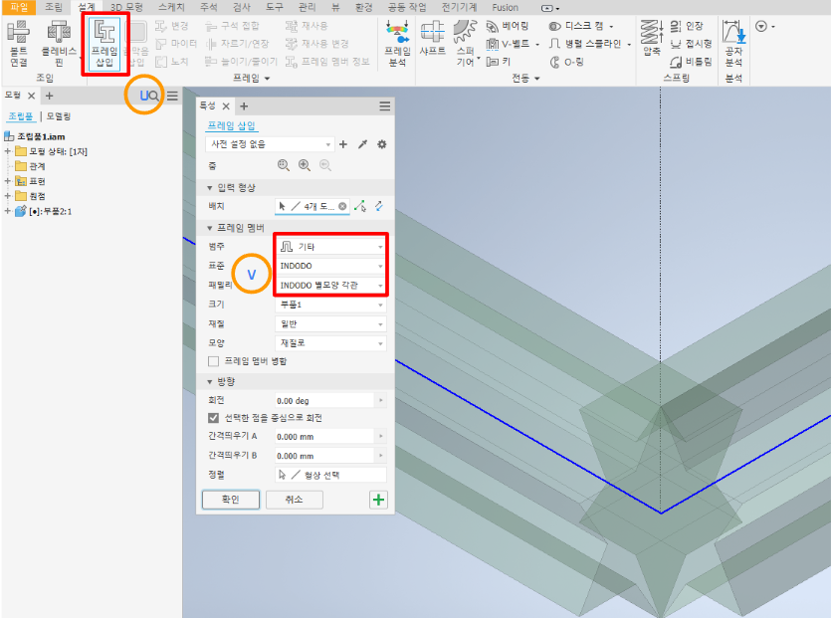831x618 pixels.
Task: Open the 파일 menu tab
Action: pos(19,7)
